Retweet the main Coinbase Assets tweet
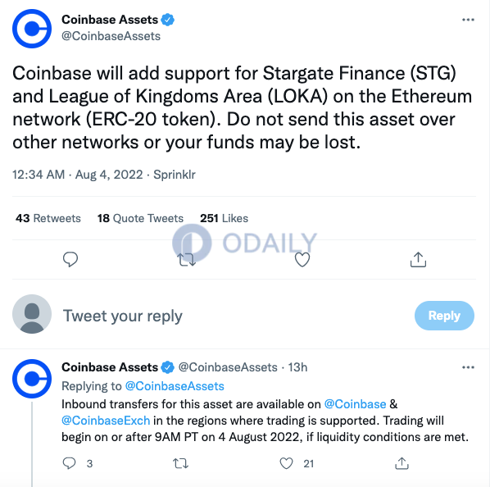 tap(187, 259)
